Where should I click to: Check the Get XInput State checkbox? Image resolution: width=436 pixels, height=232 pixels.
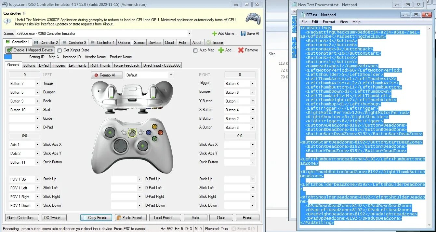pyautogui.click(x=59, y=50)
